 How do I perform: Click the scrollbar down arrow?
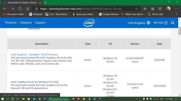180,95
